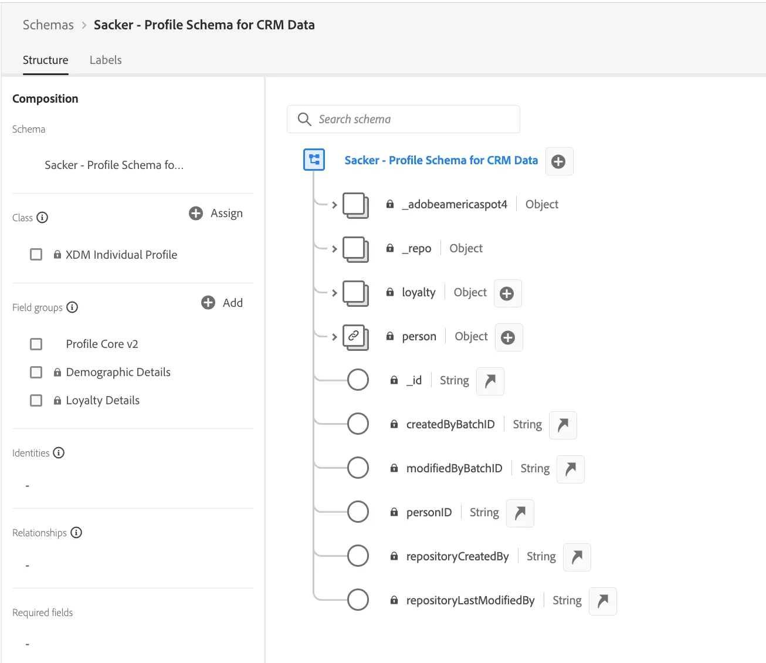Expand the person object node

click(x=334, y=337)
